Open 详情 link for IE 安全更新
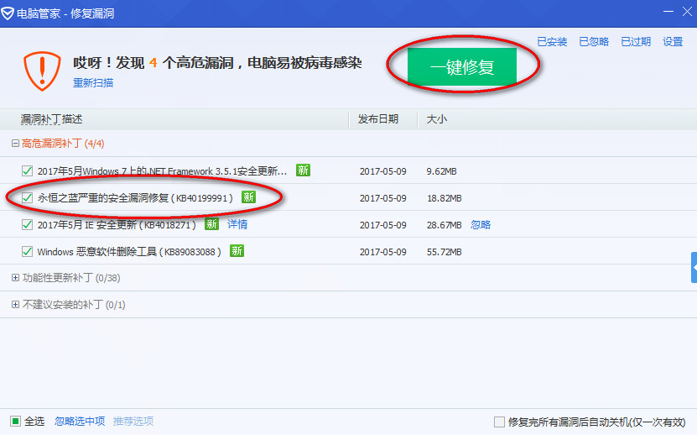Screen dimensions: 697x435 pos(237,224)
